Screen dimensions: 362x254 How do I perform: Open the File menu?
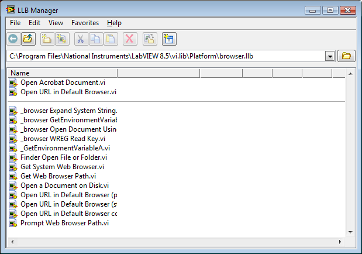pyautogui.click(x=15, y=23)
